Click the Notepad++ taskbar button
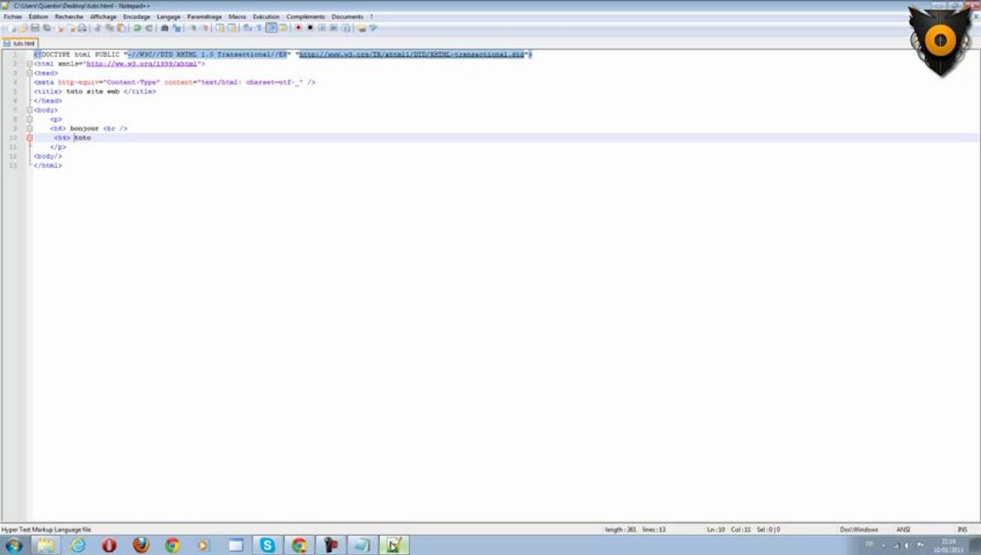 click(x=393, y=545)
